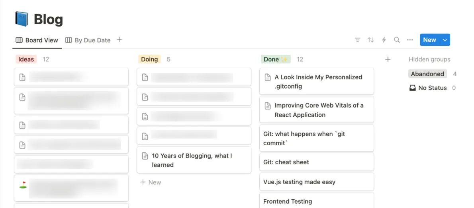Click the Ideas status tag
The width and height of the screenshot is (474, 208).
[26, 60]
